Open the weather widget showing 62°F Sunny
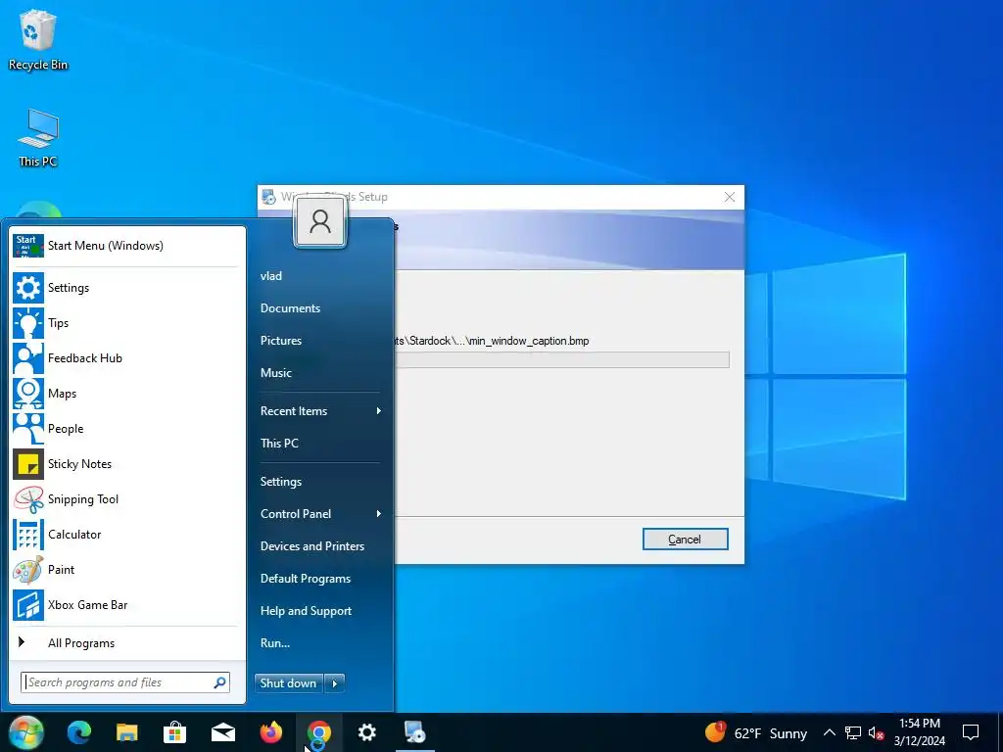Image resolution: width=1003 pixels, height=752 pixels. click(756, 732)
